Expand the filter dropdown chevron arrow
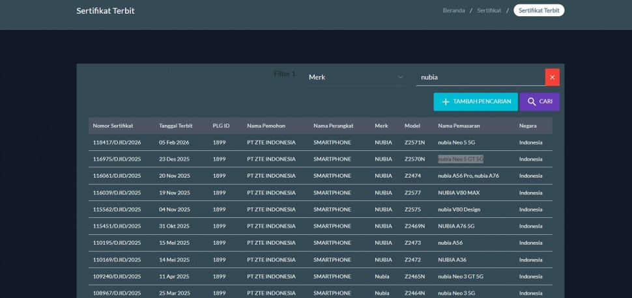632x298 pixels. click(400, 77)
